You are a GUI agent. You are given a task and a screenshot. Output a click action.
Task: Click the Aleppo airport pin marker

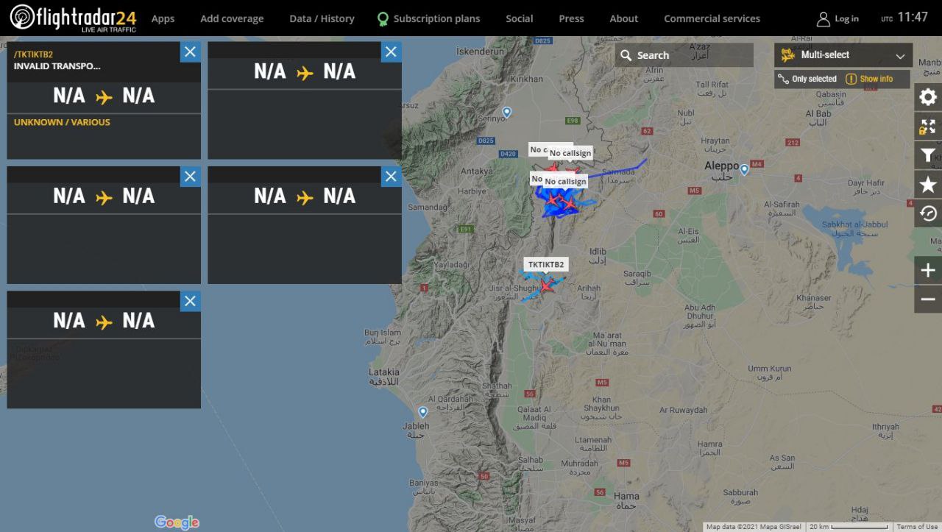[x=744, y=169]
